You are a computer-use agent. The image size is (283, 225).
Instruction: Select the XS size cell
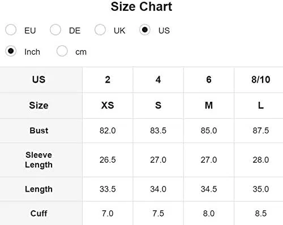(x=108, y=105)
